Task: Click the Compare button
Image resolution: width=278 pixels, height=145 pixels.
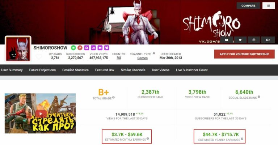Action: [248, 6]
